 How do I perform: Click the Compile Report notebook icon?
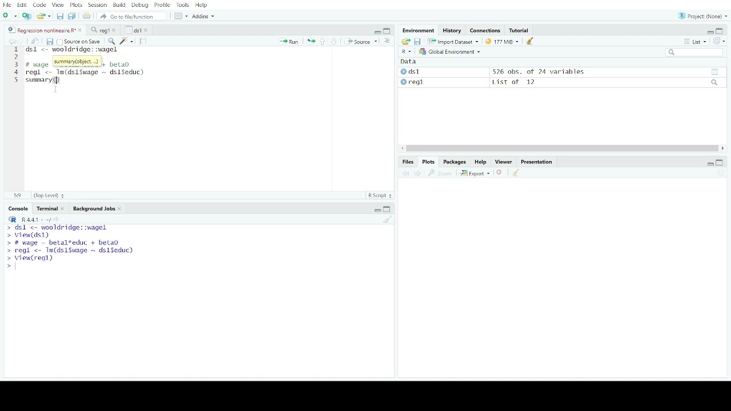point(144,42)
